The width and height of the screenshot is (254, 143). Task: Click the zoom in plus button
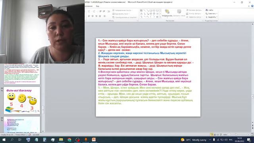tap(248, 135)
